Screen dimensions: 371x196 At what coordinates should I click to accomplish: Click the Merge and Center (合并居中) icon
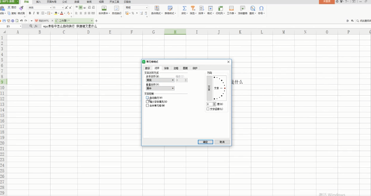click(104, 8)
